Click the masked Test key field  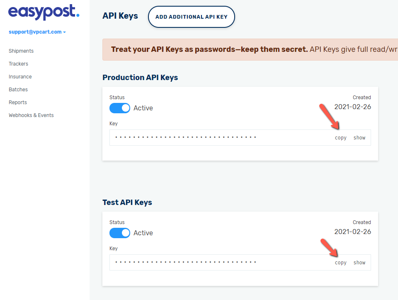pos(240,263)
